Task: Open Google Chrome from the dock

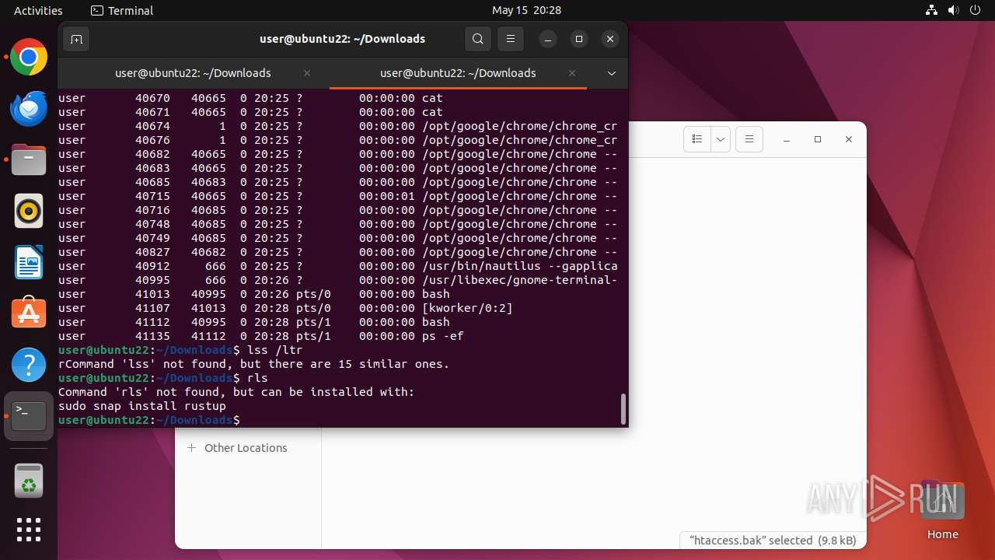Action: coord(29,58)
